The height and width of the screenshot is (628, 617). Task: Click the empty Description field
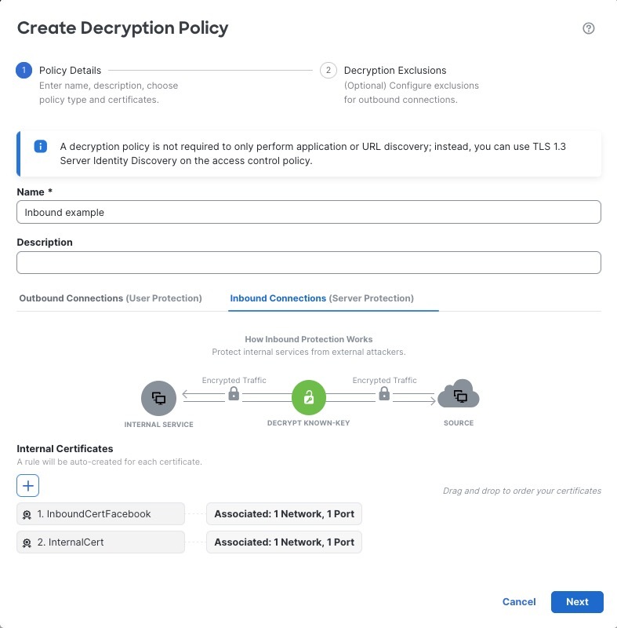(x=309, y=262)
